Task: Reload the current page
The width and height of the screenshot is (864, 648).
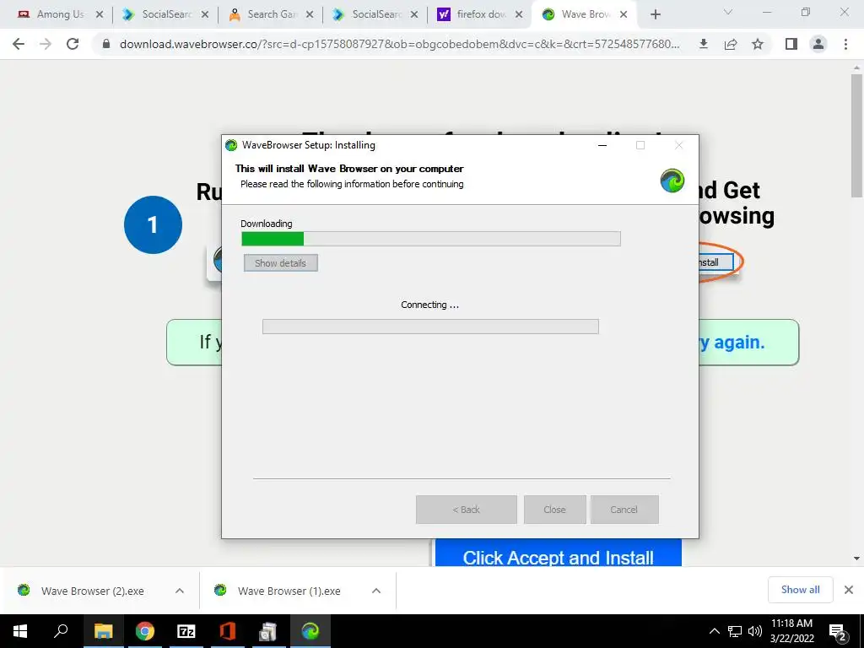Action: coord(73,44)
